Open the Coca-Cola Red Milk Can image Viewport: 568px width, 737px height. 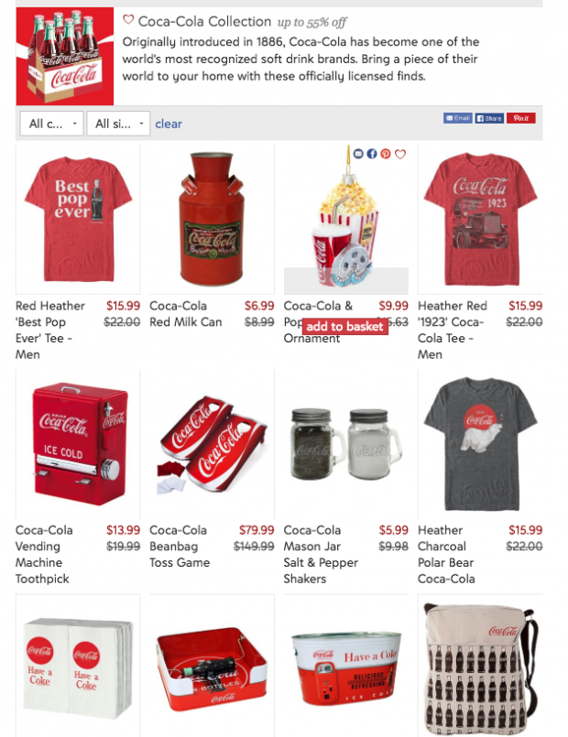(x=212, y=220)
